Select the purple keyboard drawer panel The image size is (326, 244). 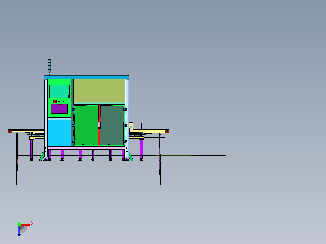(x=59, y=109)
